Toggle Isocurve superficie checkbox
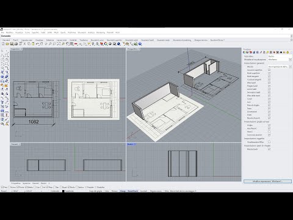The height and width of the screenshot is (220, 293). (269, 70)
